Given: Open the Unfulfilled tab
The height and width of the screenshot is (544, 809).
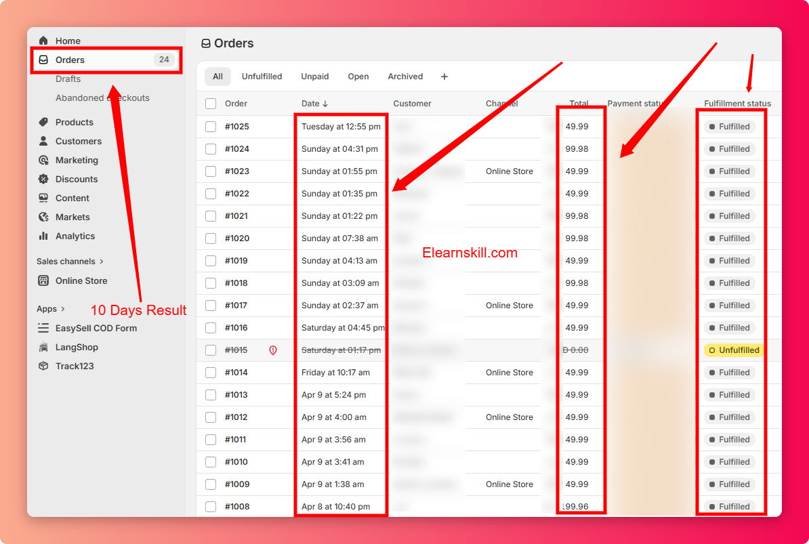Looking at the screenshot, I should [262, 77].
